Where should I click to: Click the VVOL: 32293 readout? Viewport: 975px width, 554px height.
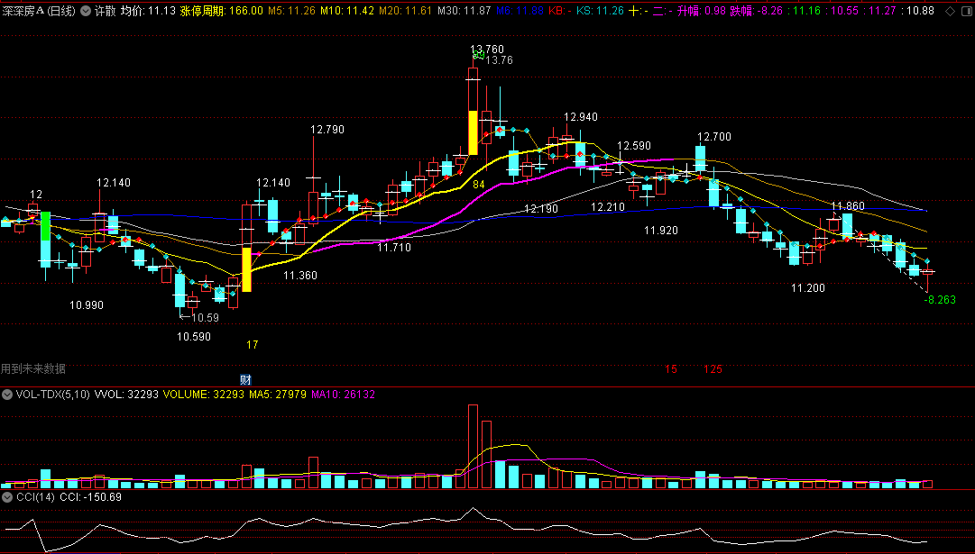[x=126, y=395]
